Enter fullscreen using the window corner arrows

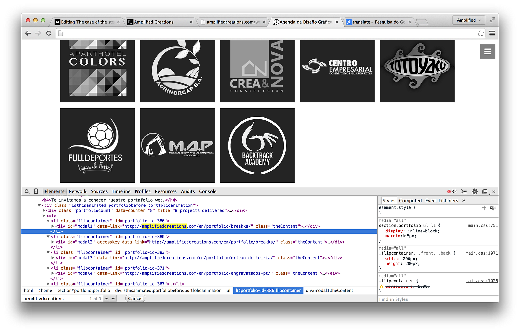492,20
